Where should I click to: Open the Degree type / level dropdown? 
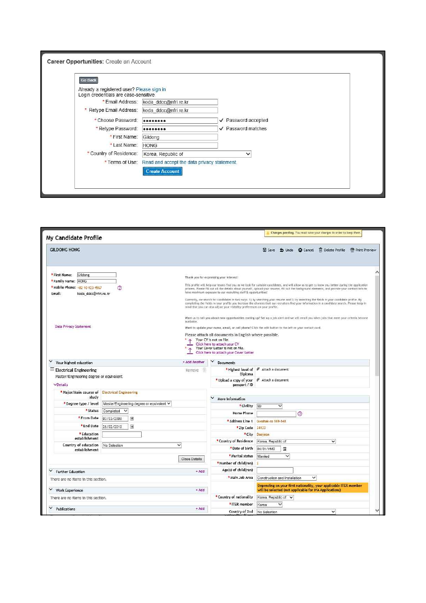[x=136, y=404]
